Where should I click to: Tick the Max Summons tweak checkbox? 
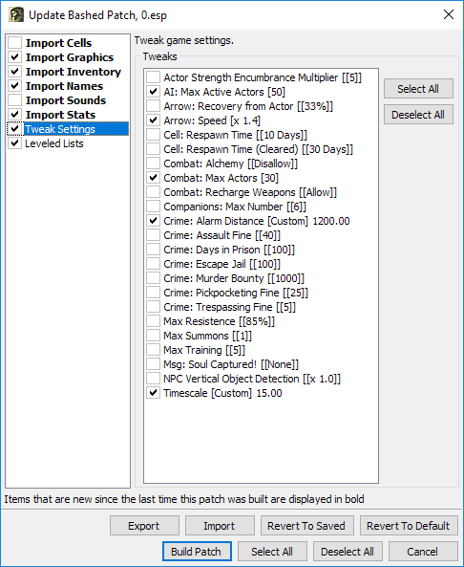tap(153, 336)
